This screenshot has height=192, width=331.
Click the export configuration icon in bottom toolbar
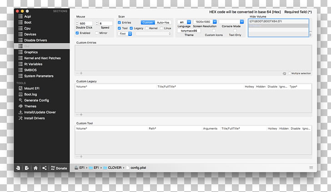coord(26,168)
